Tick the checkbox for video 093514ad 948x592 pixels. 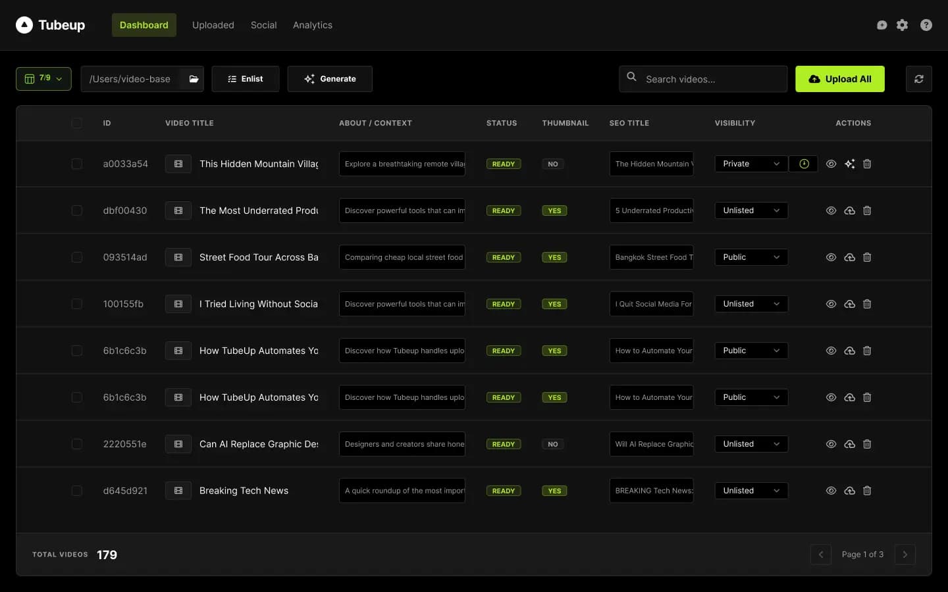[x=77, y=257]
